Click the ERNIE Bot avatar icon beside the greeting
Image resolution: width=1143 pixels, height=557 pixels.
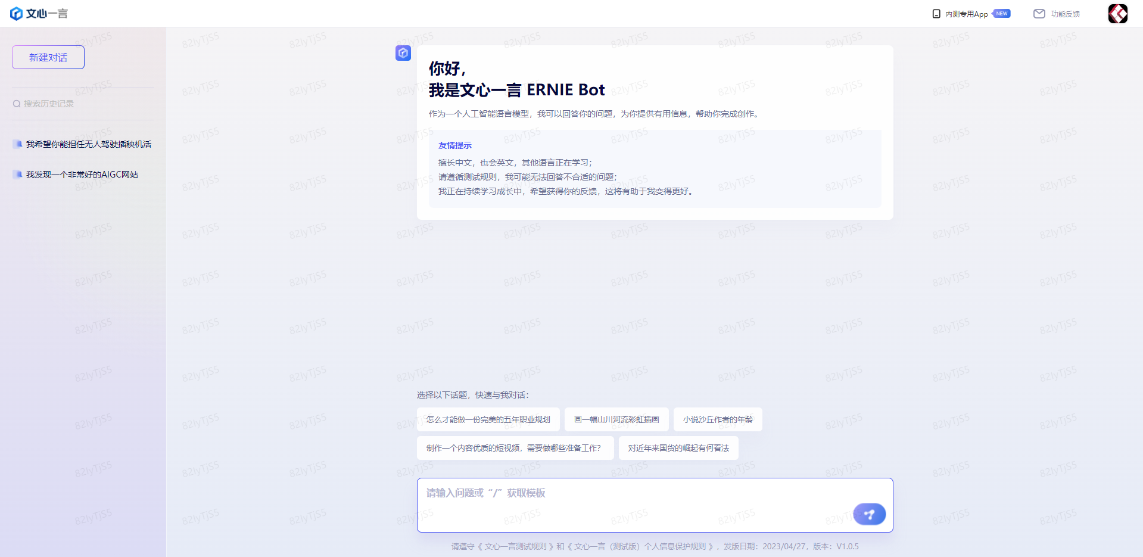(403, 53)
